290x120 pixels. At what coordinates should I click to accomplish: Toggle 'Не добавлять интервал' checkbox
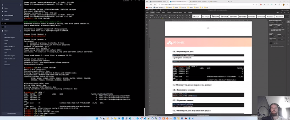270,29
